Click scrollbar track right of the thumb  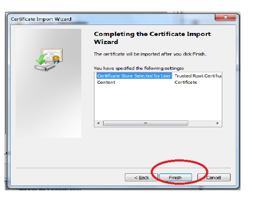point(201,123)
